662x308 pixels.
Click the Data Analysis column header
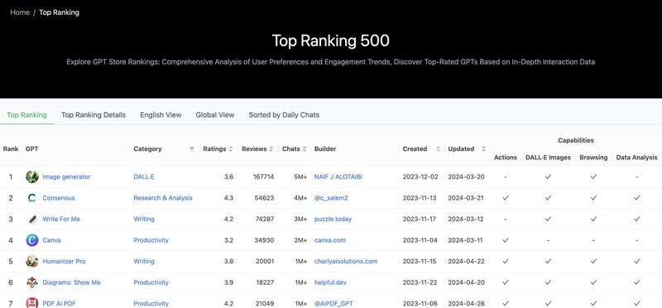click(636, 157)
